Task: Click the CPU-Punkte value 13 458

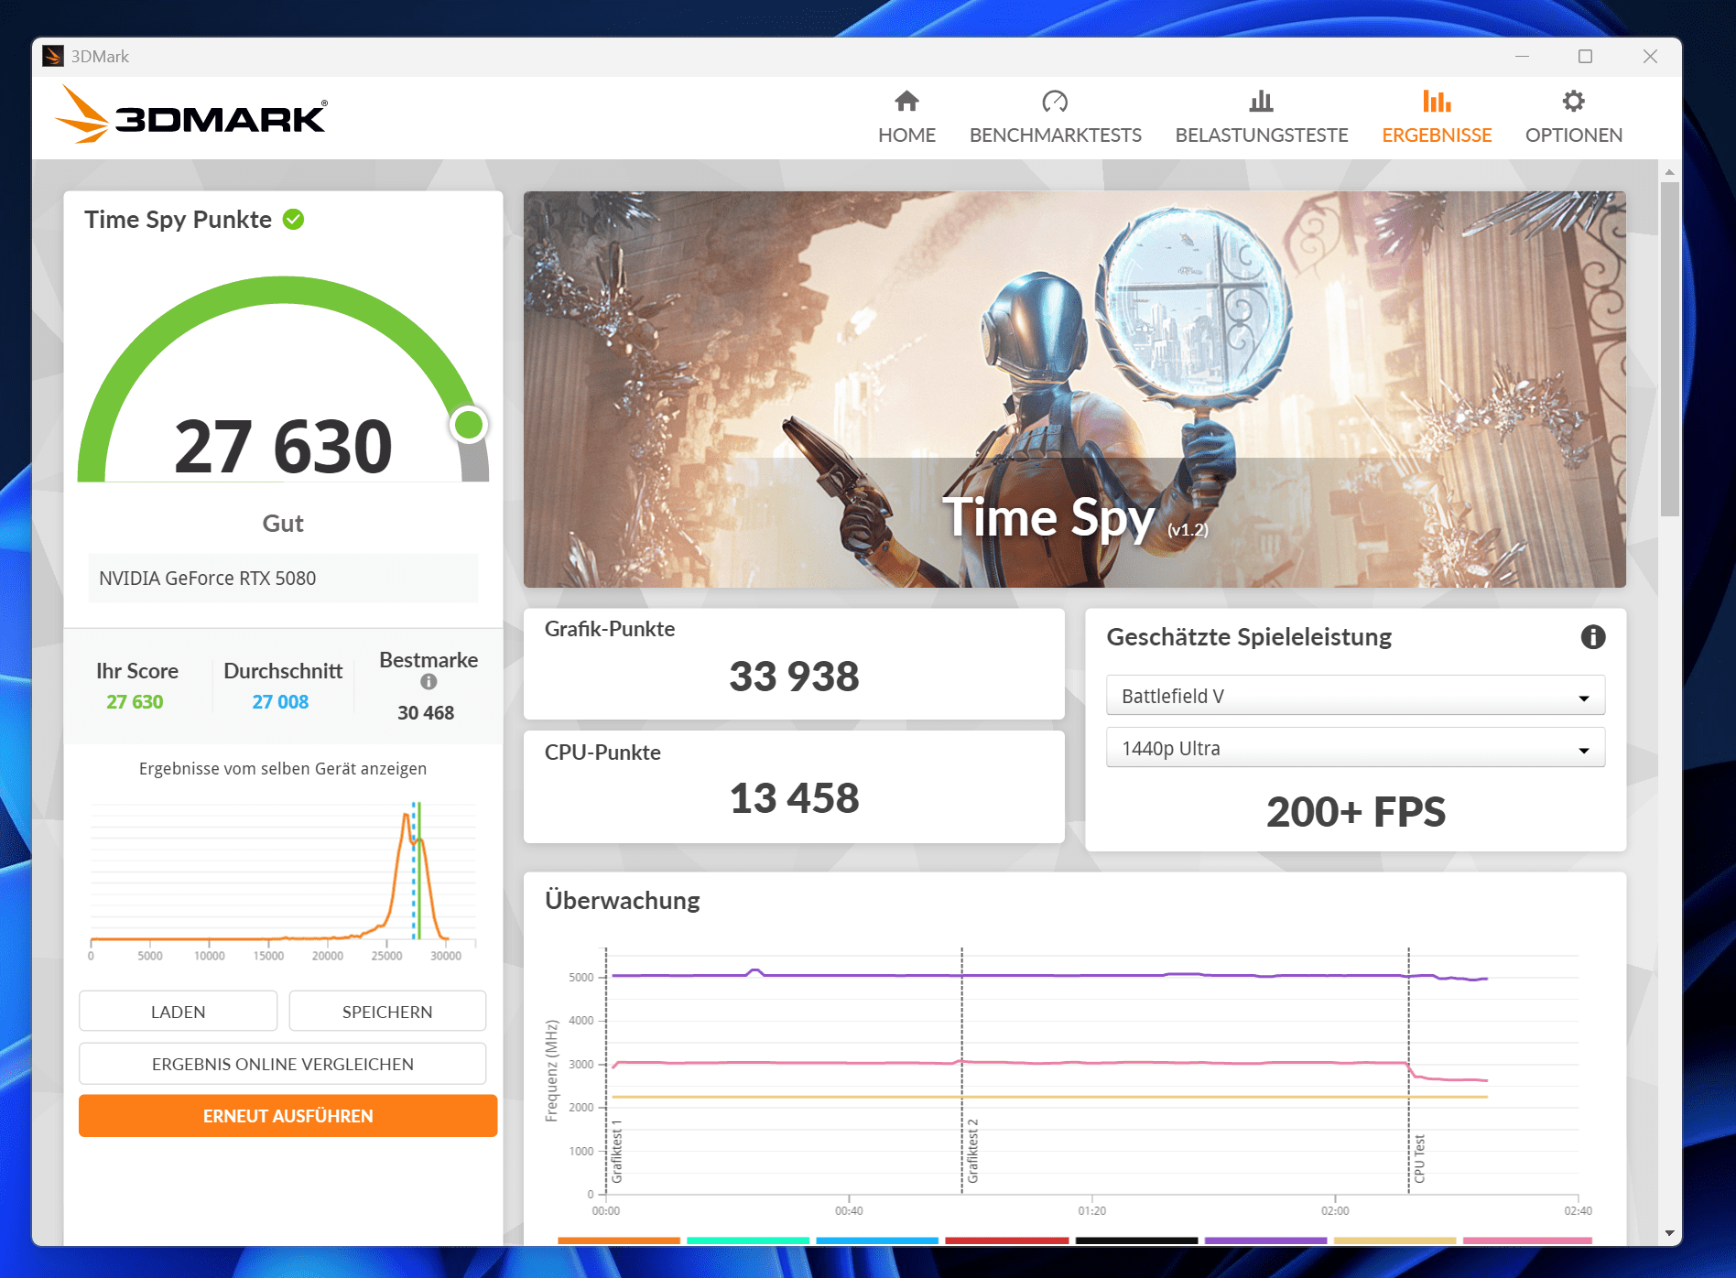Action: [x=794, y=798]
